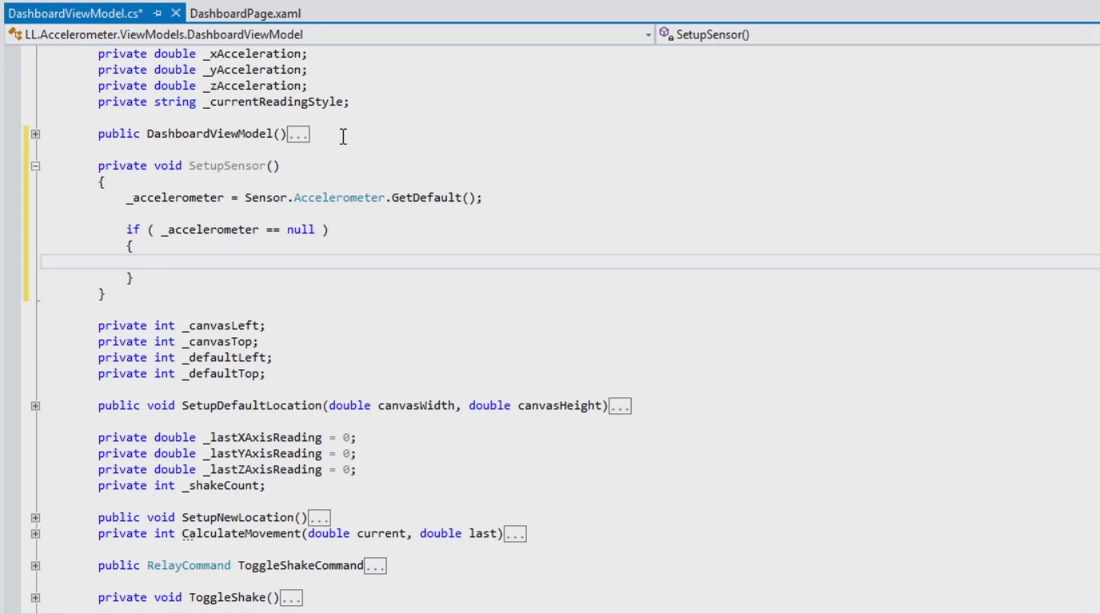
Task: Click the CalculateMovement method name
Action: [241, 533]
